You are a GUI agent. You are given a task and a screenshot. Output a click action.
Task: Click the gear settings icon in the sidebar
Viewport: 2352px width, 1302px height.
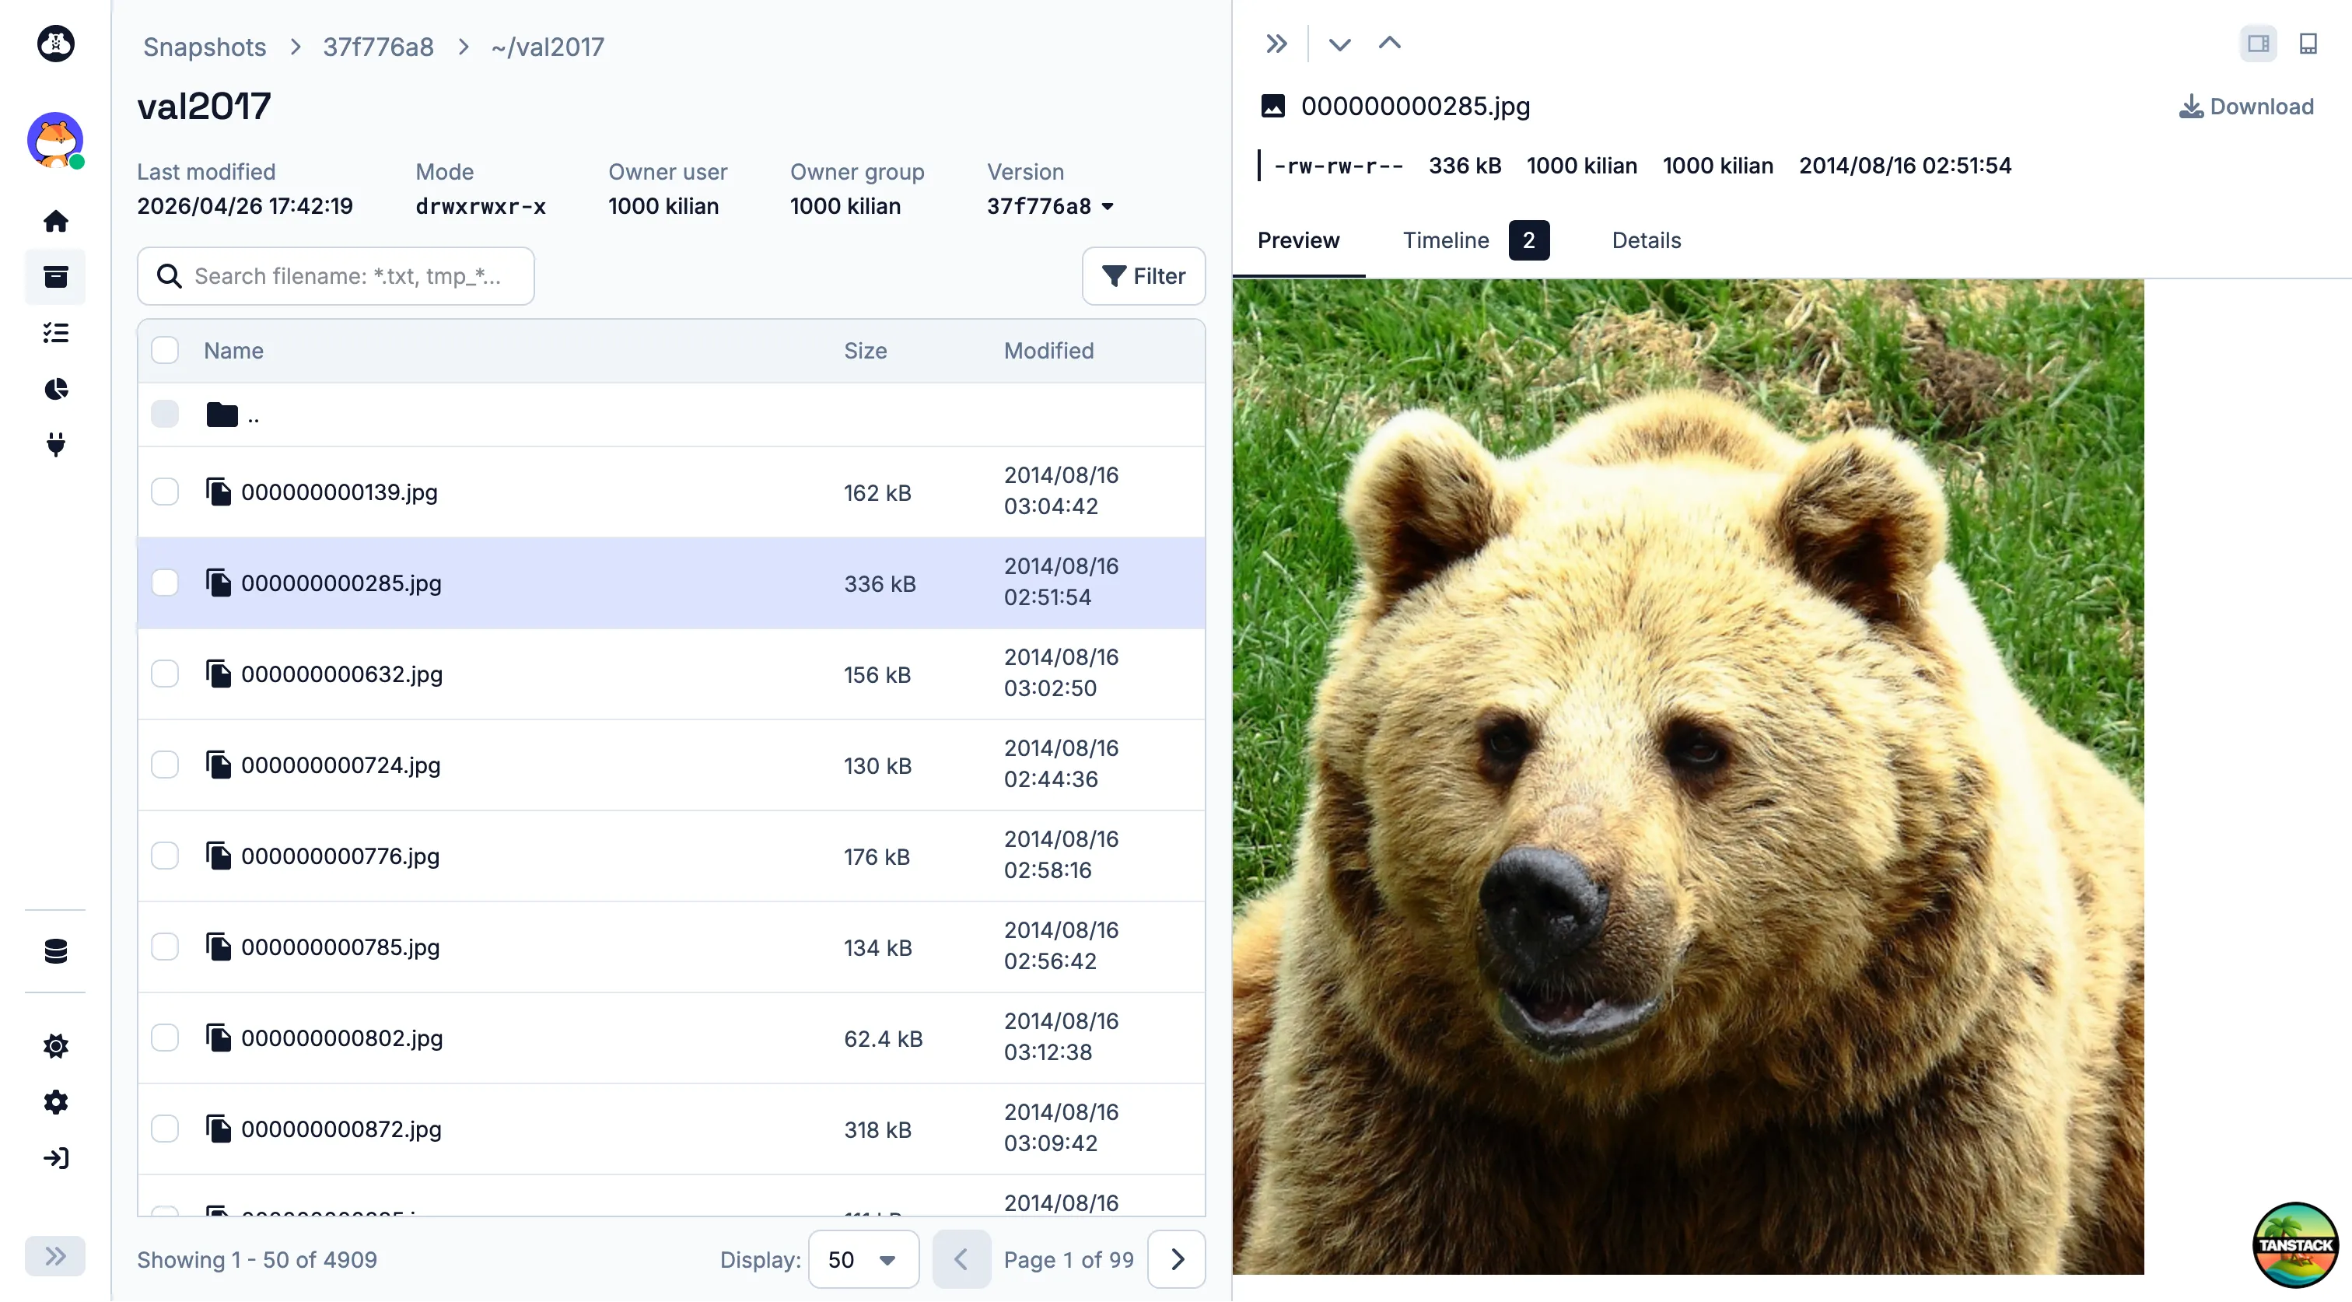56,1102
